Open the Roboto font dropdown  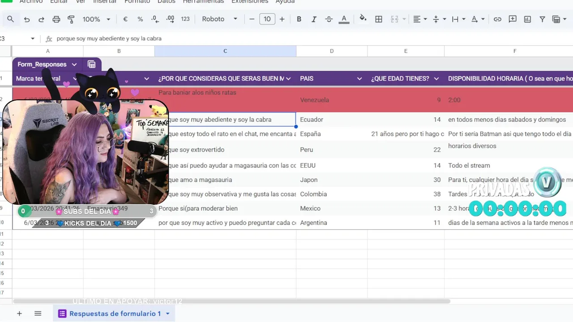219,19
